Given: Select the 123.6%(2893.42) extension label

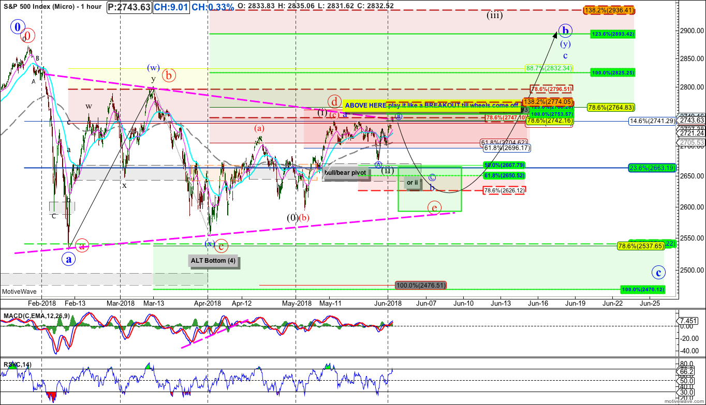Looking at the screenshot, I should (x=613, y=34).
